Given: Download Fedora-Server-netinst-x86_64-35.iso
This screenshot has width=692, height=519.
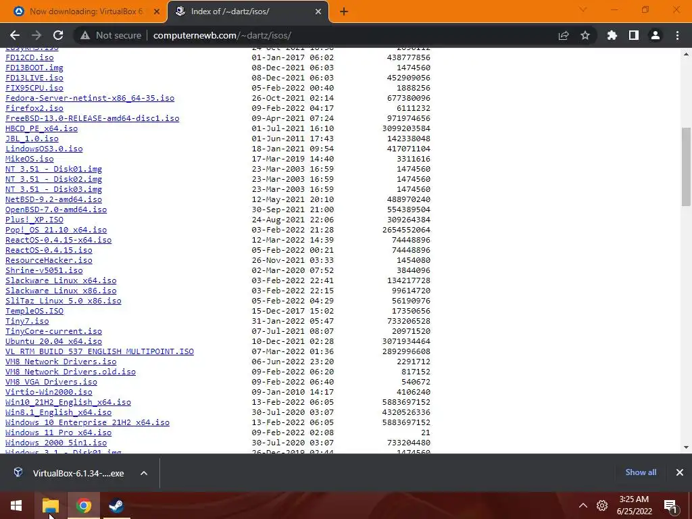Looking at the screenshot, I should pyautogui.click(x=90, y=98).
